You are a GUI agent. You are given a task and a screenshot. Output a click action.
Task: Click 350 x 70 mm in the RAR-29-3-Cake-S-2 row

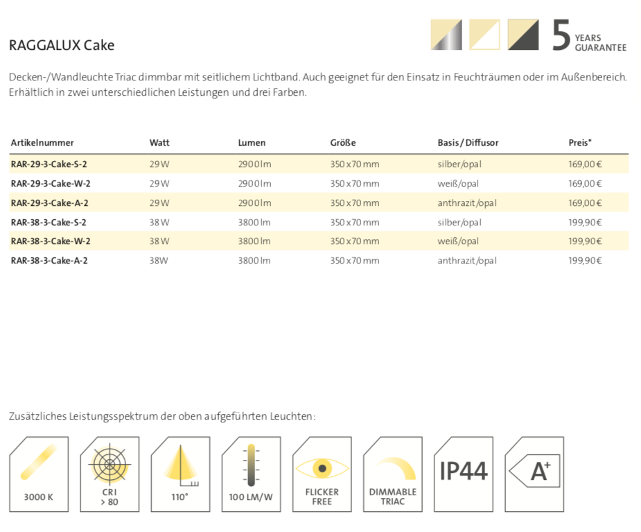click(x=355, y=164)
